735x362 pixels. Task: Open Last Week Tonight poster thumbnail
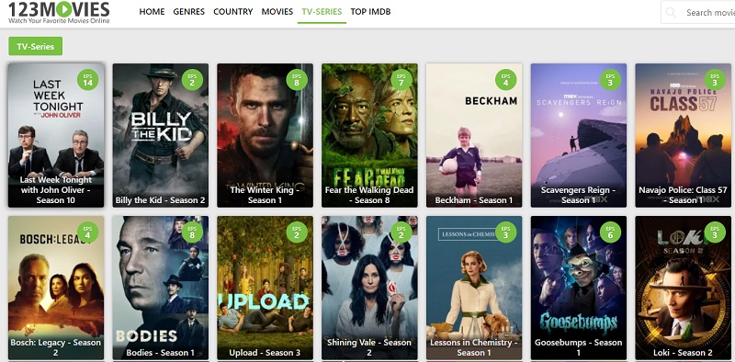tap(56, 135)
